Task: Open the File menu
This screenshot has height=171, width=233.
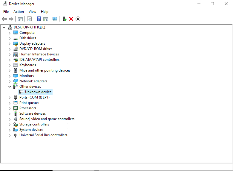Action: click(6, 12)
